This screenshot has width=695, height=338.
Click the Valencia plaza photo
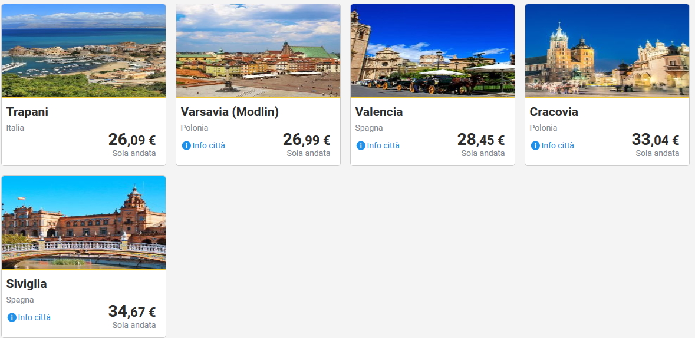click(433, 51)
